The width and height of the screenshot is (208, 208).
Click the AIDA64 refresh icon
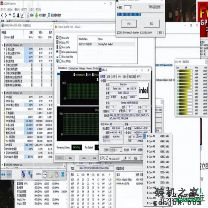click(14, 15)
